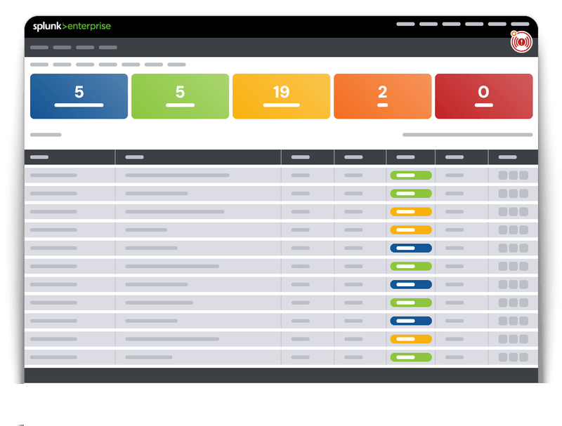Open the orange tile showing 2

[382, 96]
